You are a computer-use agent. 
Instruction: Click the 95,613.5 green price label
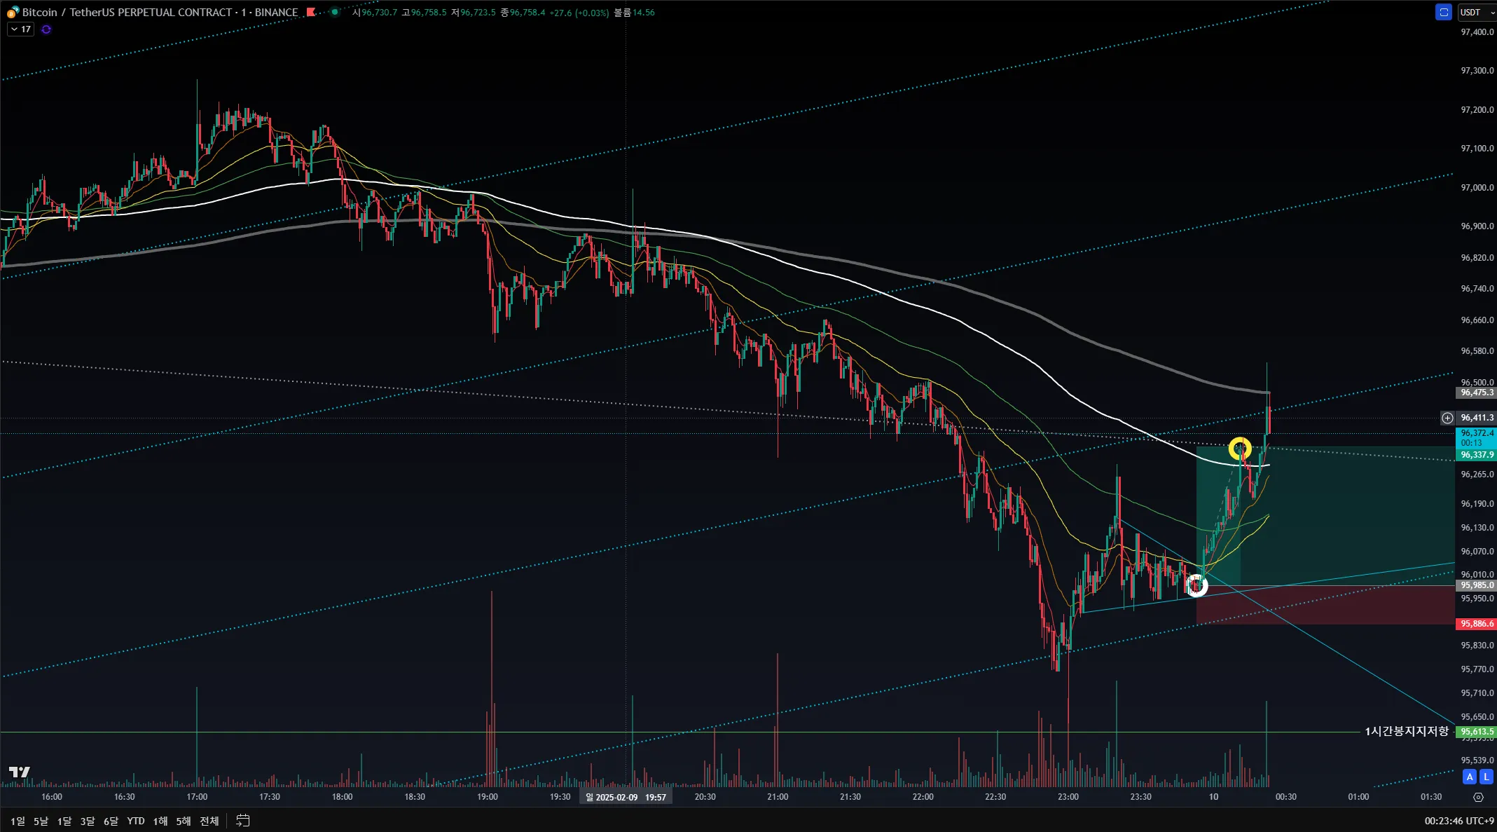(x=1476, y=732)
